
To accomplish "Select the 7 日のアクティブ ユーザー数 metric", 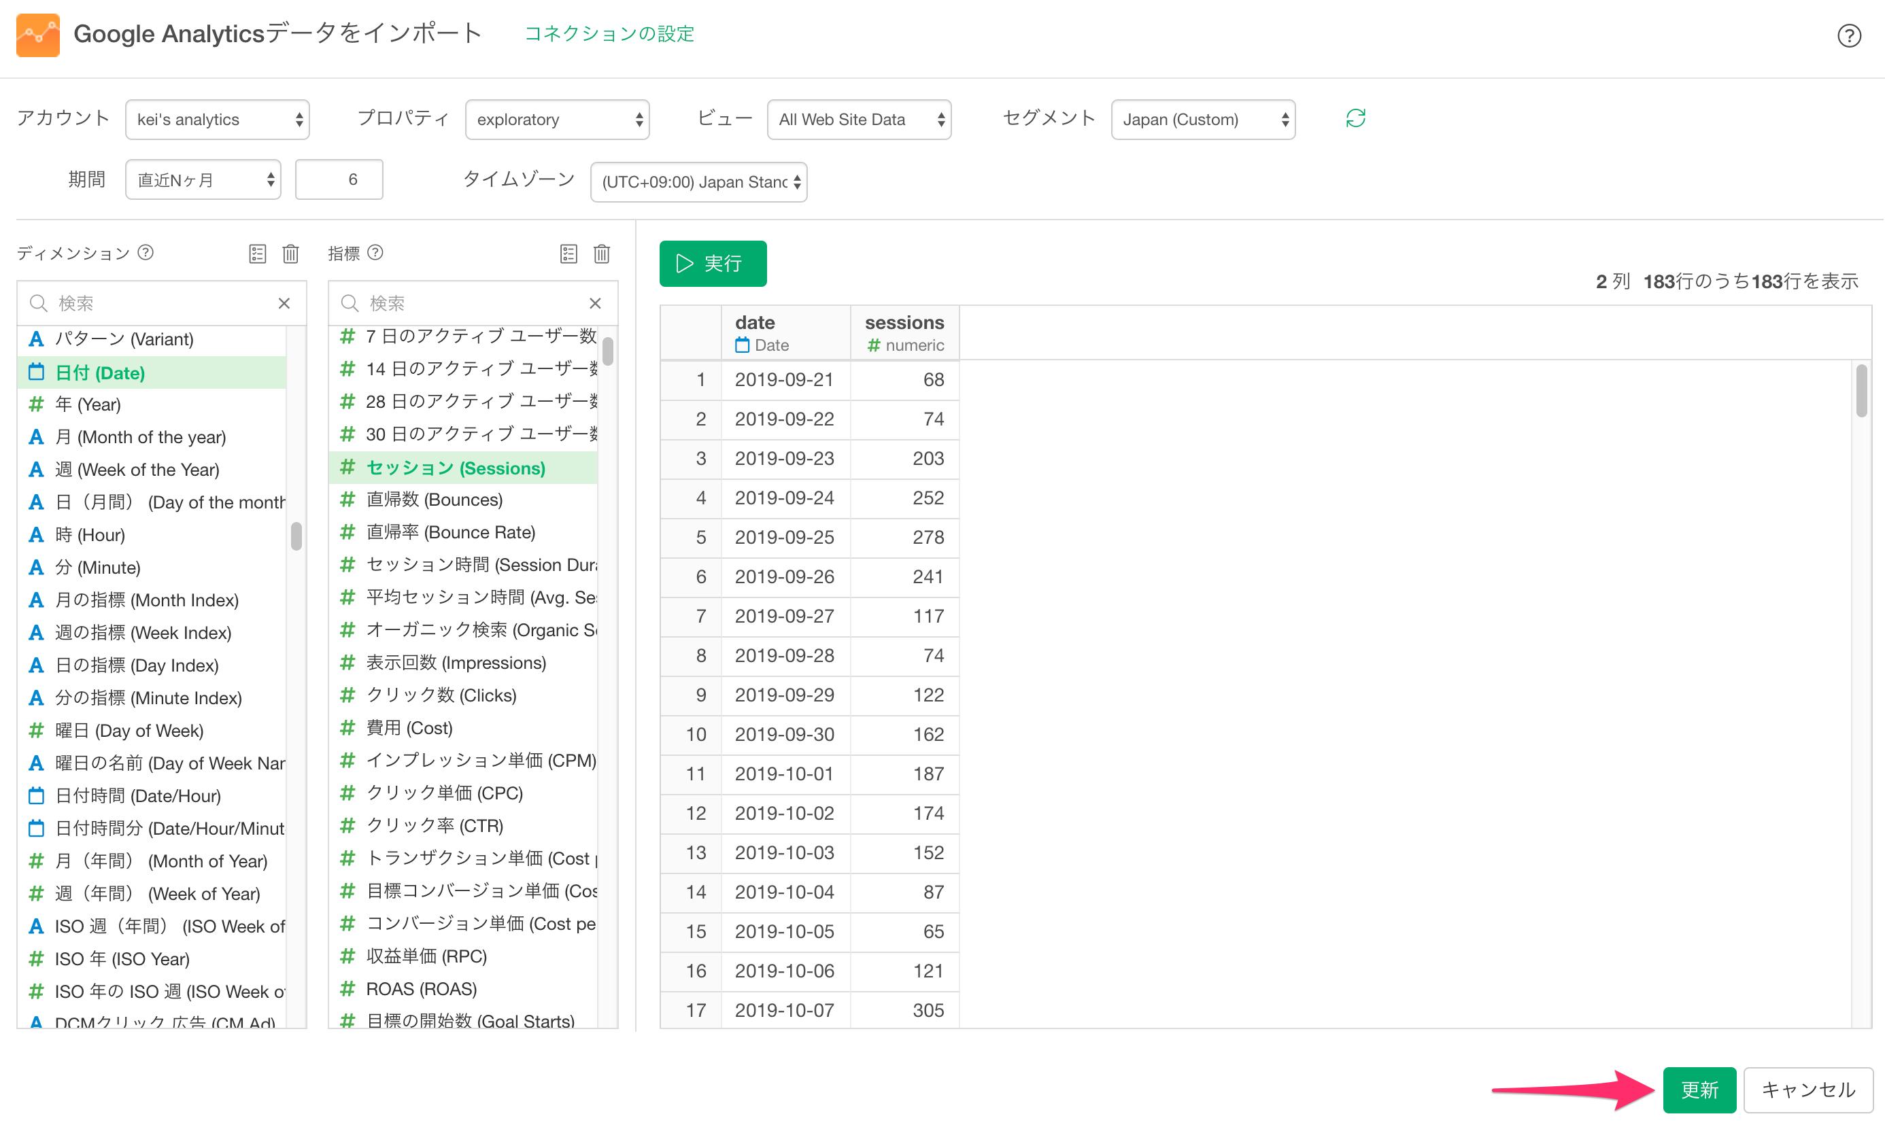I will tap(464, 336).
